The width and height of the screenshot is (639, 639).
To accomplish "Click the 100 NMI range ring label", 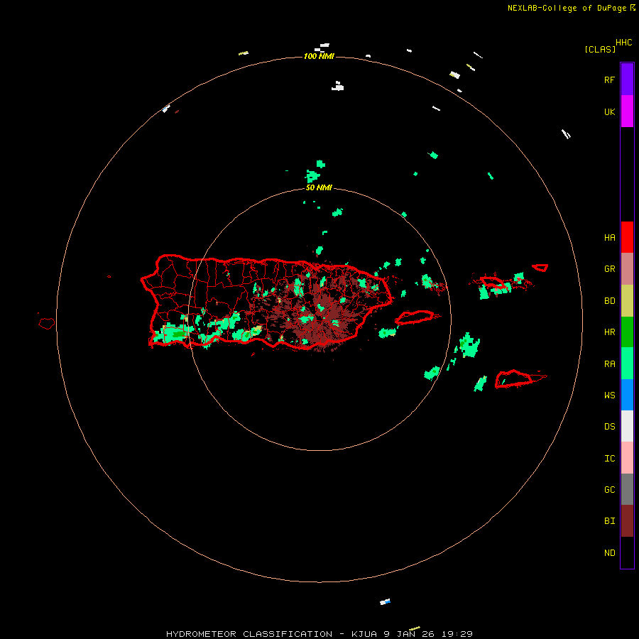I will click(x=319, y=56).
